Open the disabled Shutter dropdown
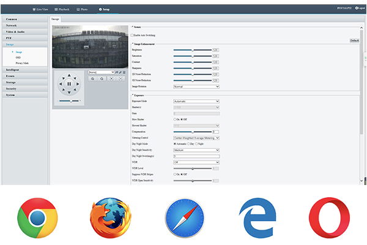 pos(196,107)
